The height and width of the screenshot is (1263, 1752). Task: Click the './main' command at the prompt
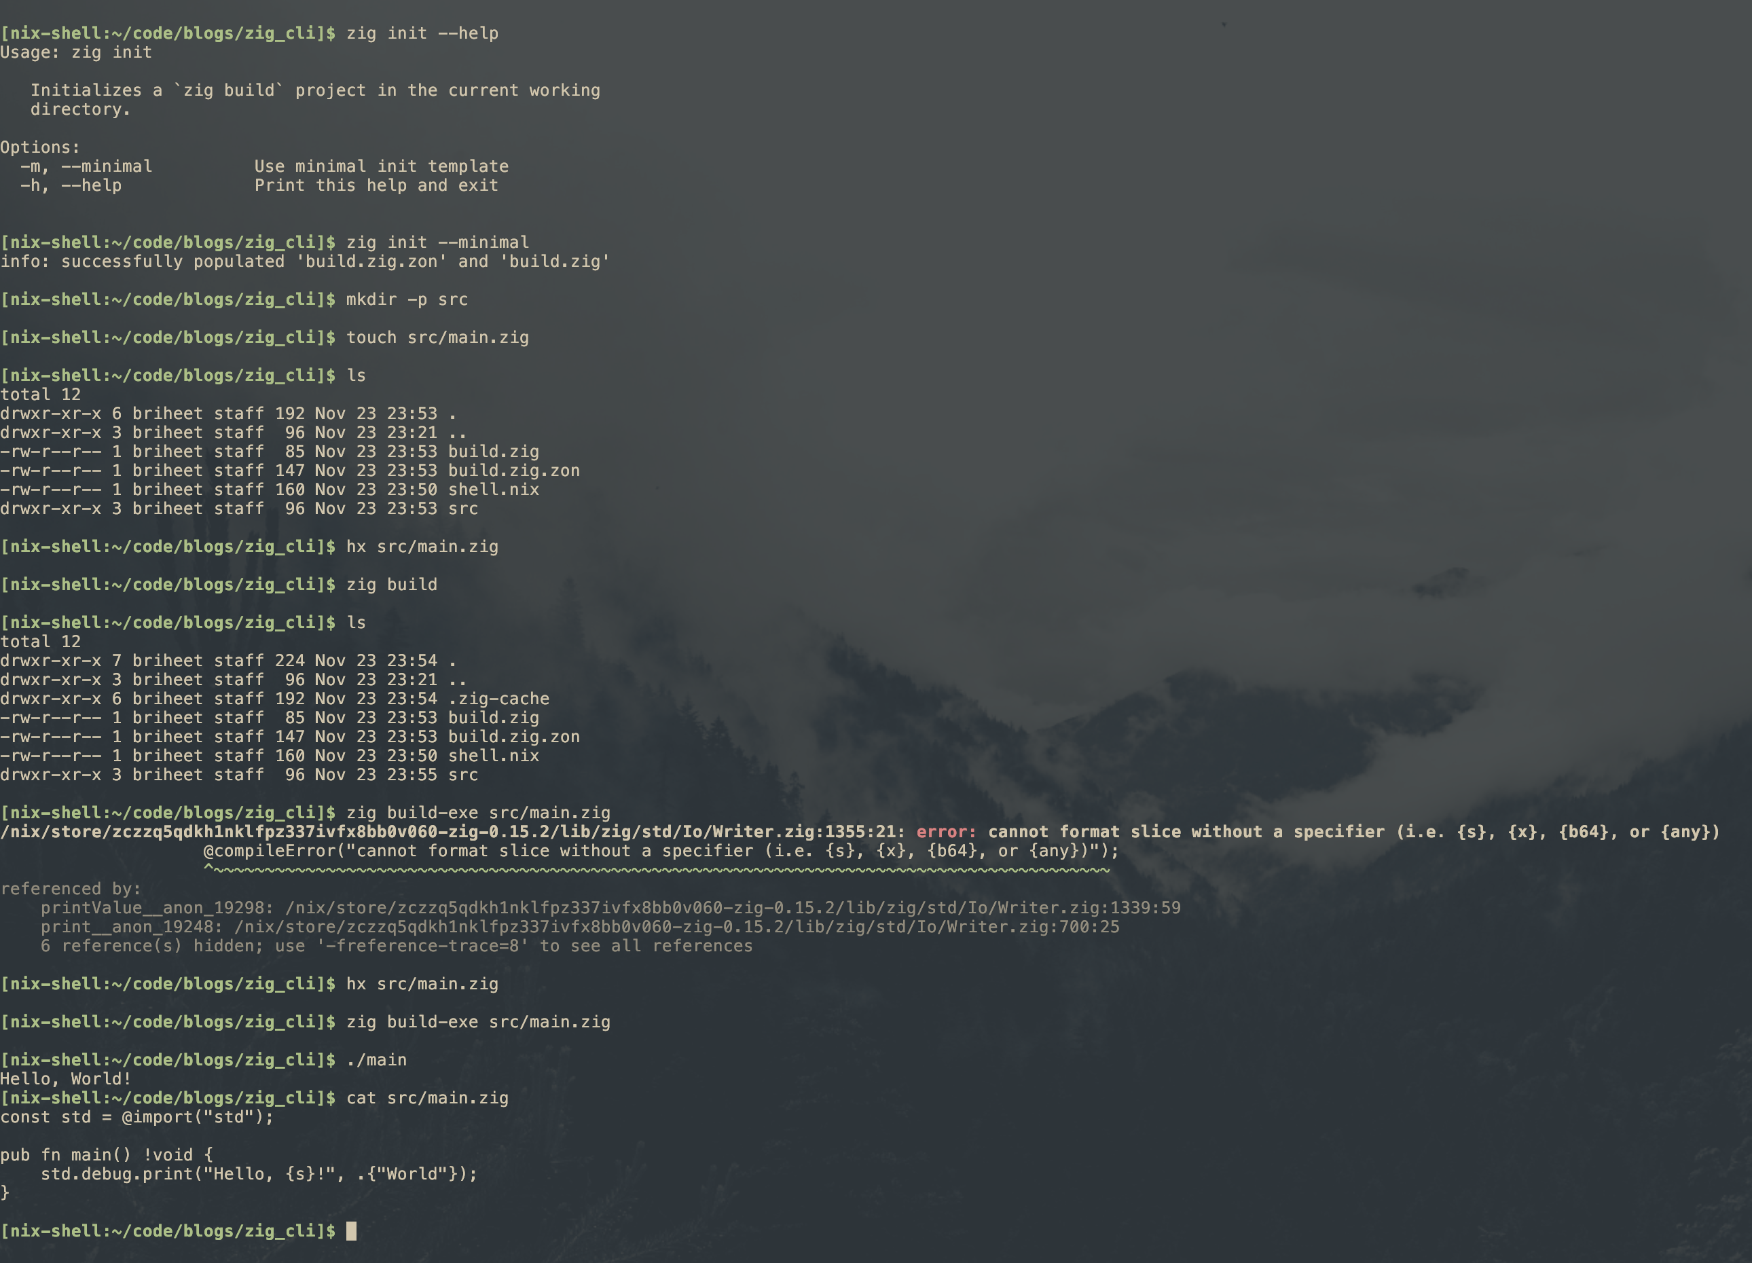376,1060
